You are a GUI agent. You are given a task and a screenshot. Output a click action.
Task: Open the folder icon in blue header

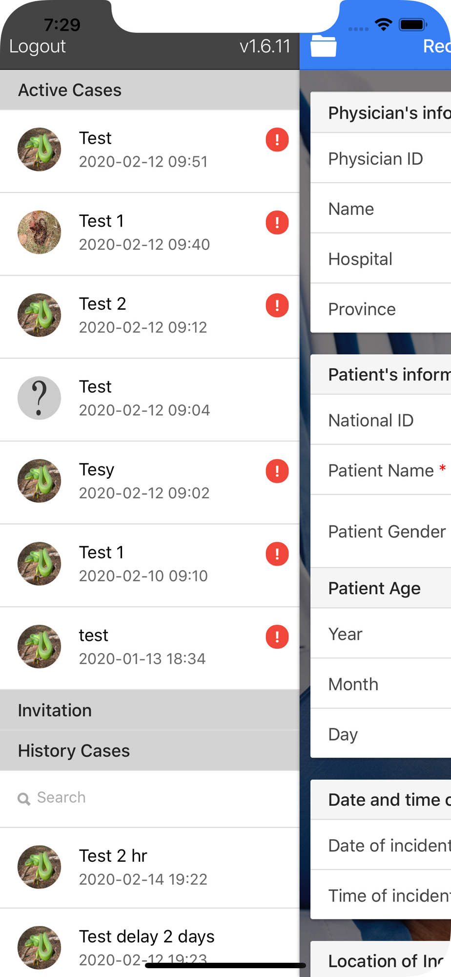(323, 46)
